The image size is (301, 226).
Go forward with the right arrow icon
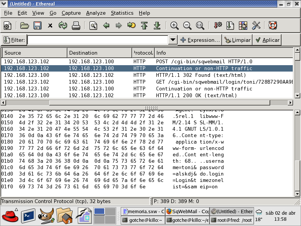(x=119, y=26)
